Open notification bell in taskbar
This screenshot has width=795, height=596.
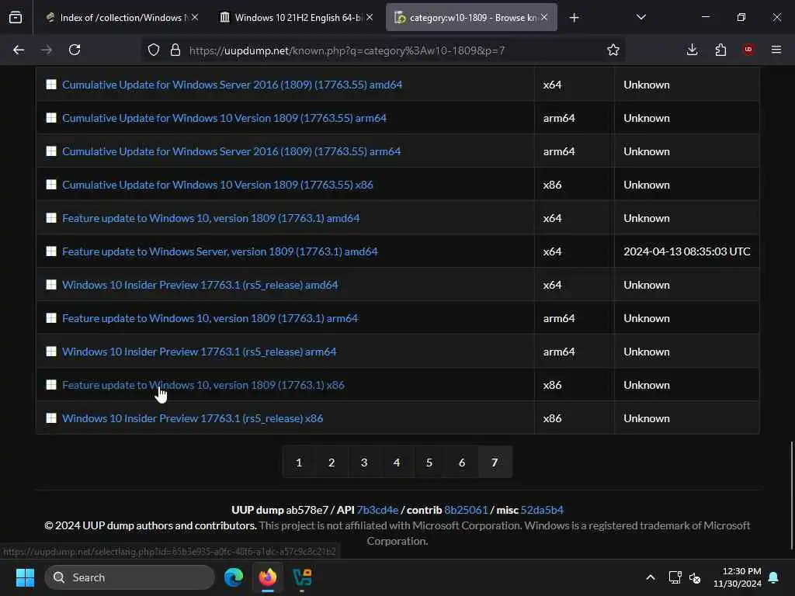tap(774, 577)
